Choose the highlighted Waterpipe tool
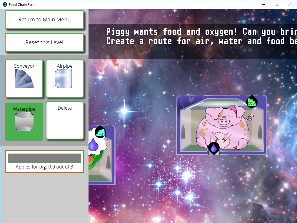This screenshot has height=223, width=297. coord(24,121)
